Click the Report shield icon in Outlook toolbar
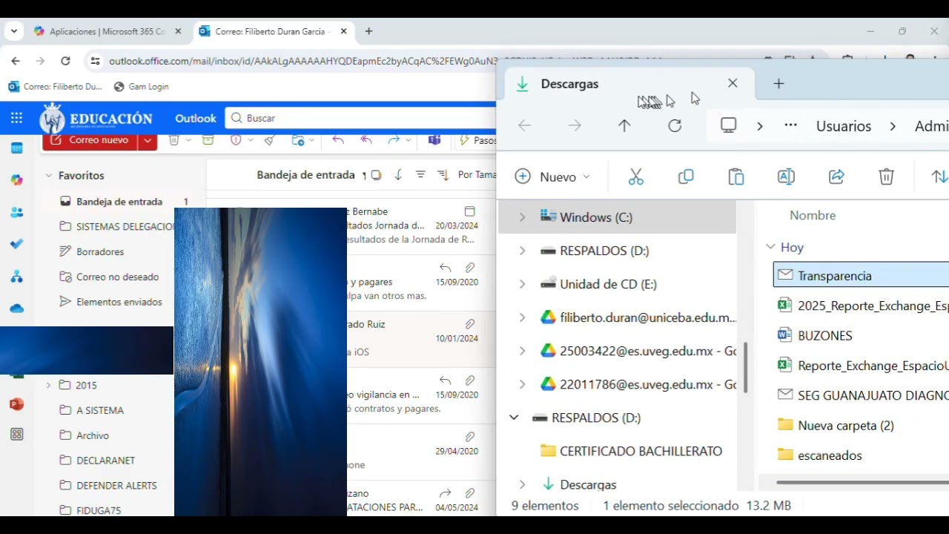The width and height of the screenshot is (949, 534). 236,140
